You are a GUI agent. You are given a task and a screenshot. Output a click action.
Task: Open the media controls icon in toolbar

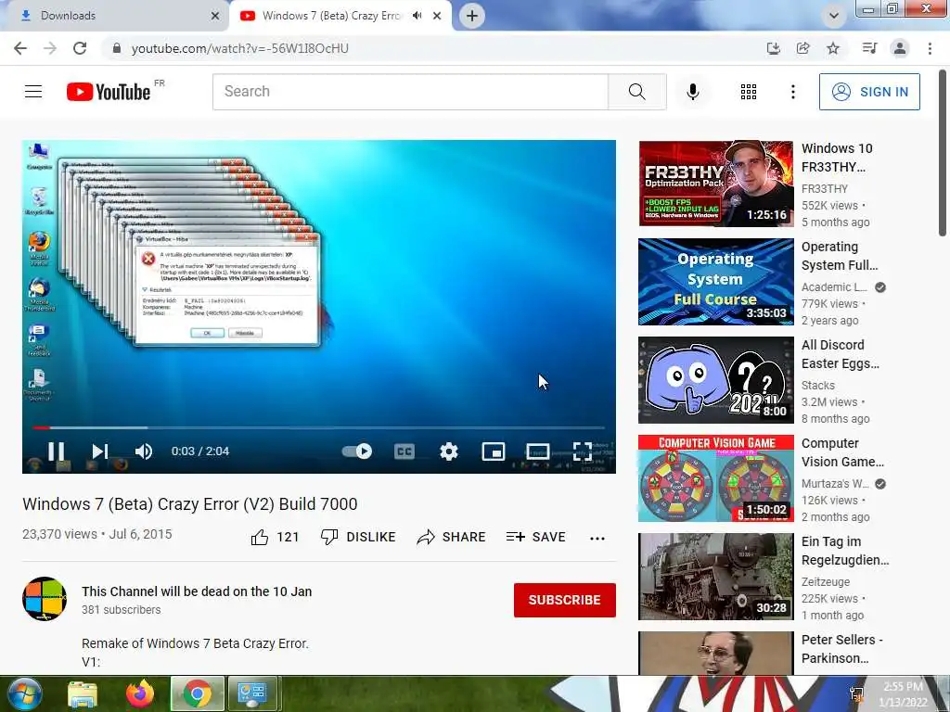click(869, 48)
